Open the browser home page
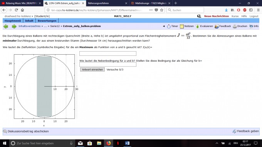The image size is (262, 147). [22, 10]
